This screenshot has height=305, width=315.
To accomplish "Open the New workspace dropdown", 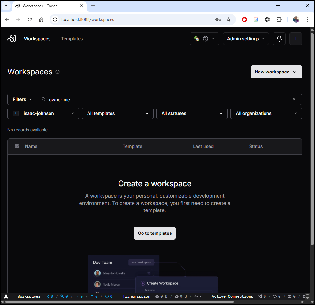I will click(276, 72).
